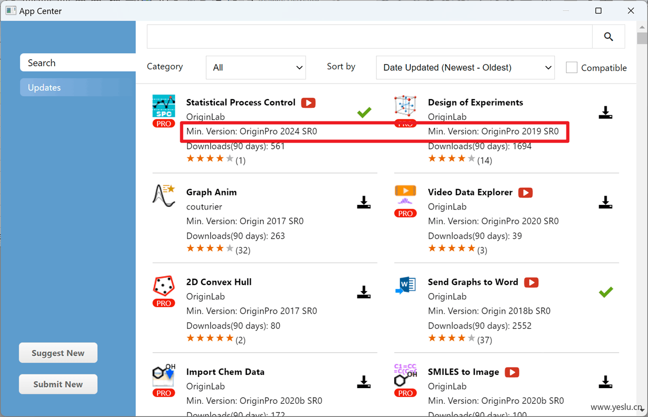The height and width of the screenshot is (417, 648).
Task: Play the Statistical Process Control video
Action: (308, 103)
